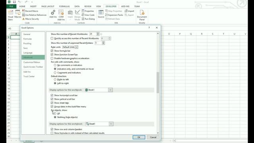The height and width of the screenshot is (143, 254).
Task: Adjust Recent Workbooks number spinner
Action: (x=98, y=34)
